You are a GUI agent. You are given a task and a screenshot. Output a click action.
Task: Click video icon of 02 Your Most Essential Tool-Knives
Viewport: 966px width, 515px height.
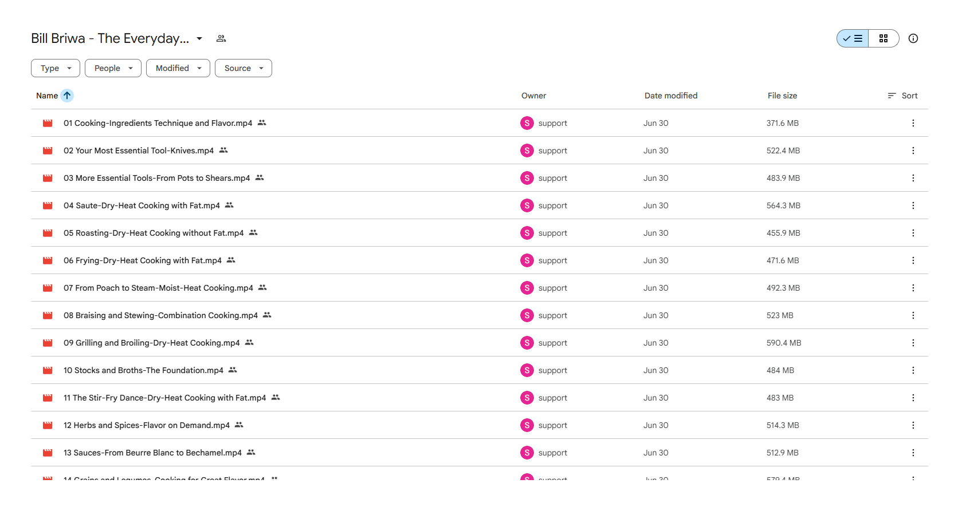coord(48,150)
